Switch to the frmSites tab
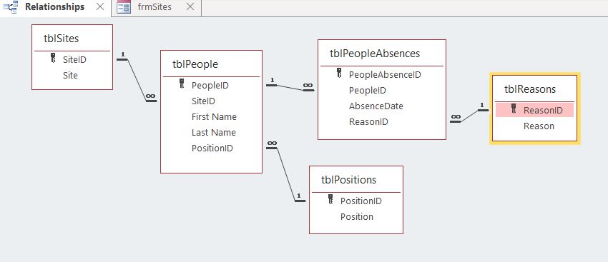This screenshot has width=608, height=262. 156,8
